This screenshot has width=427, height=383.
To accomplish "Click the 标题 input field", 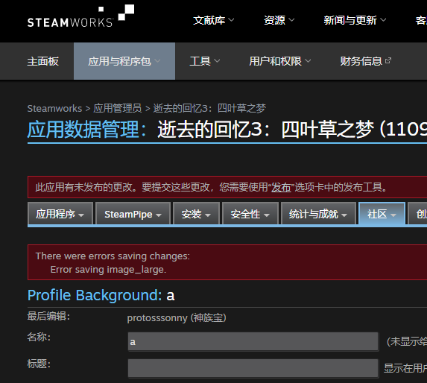I will [x=253, y=368].
